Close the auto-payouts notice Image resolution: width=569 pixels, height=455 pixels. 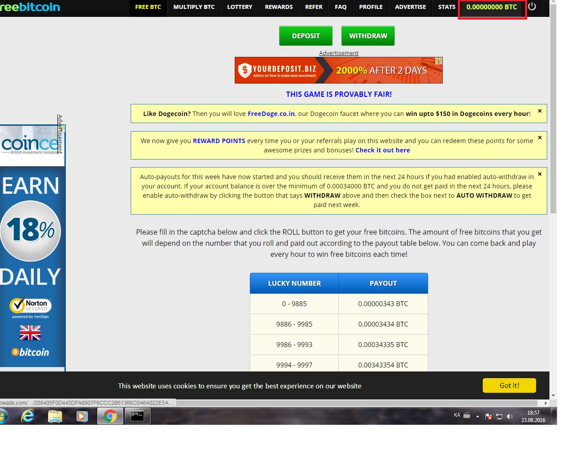point(540,174)
